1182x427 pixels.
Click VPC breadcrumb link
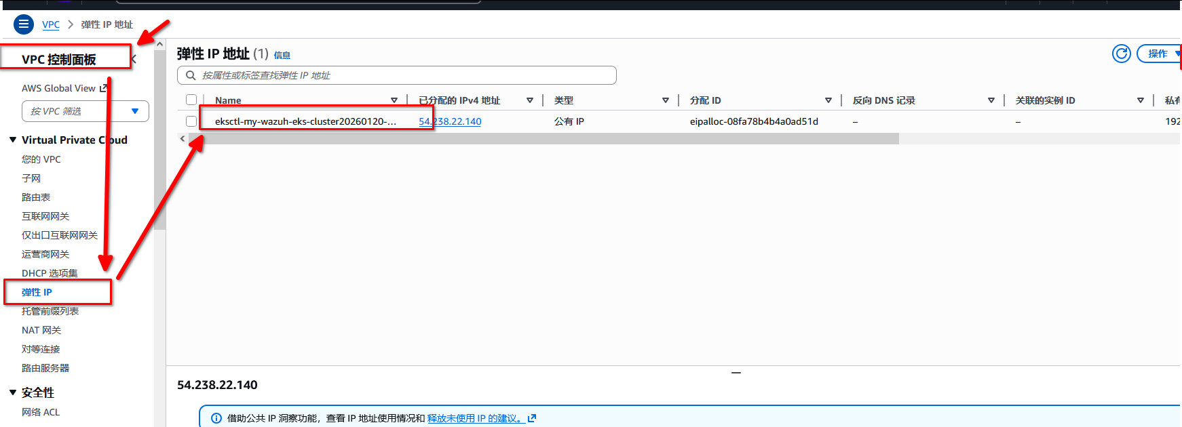click(51, 24)
